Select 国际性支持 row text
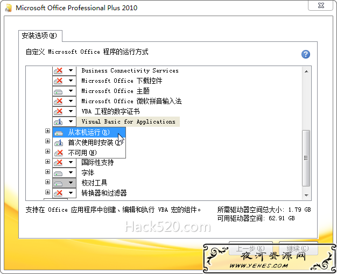This screenshot has height=274, width=337. [97, 162]
